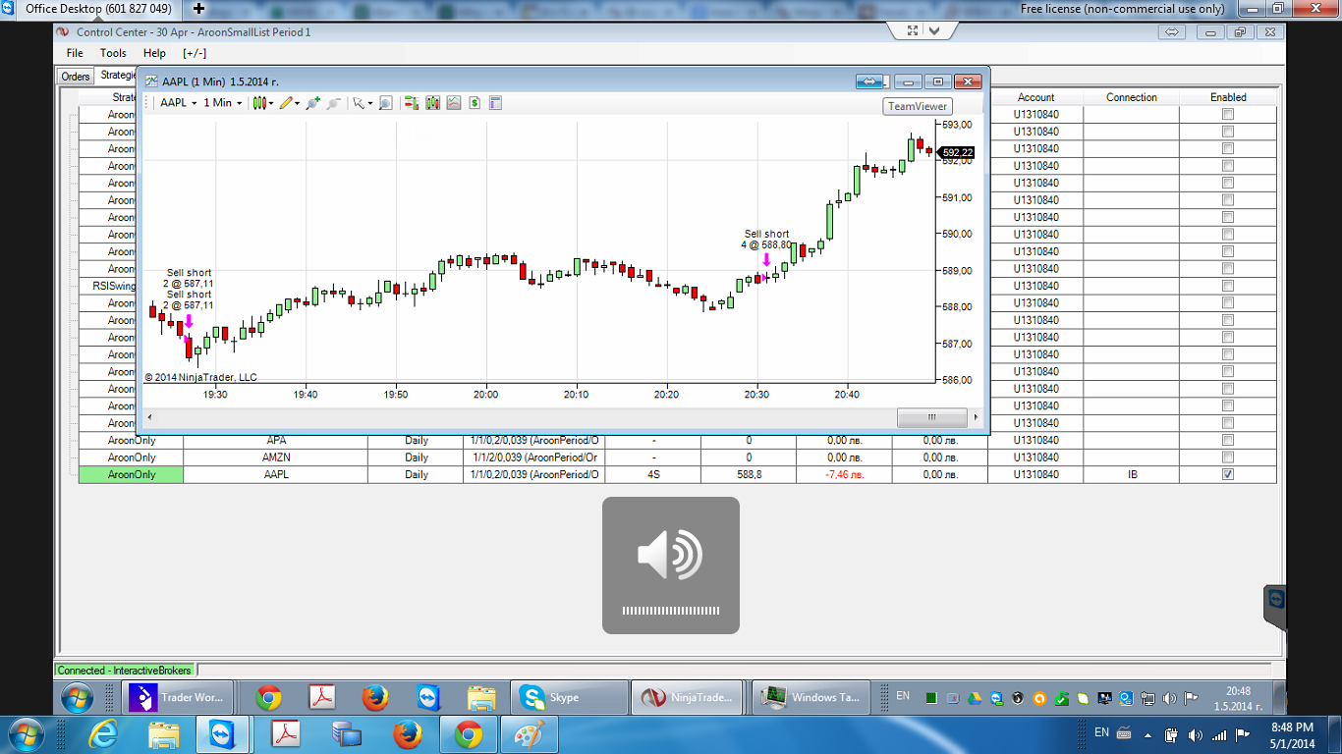Add a new TeamViewer session tab

199,9
